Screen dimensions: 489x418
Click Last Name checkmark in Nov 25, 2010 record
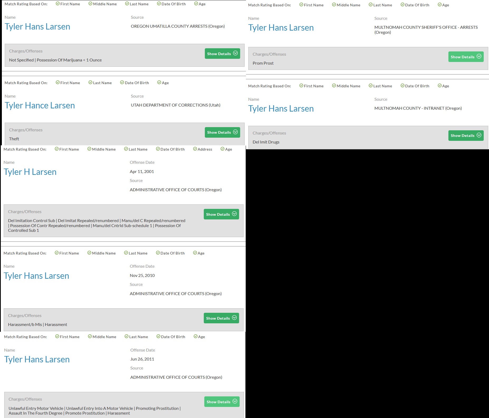click(x=126, y=253)
